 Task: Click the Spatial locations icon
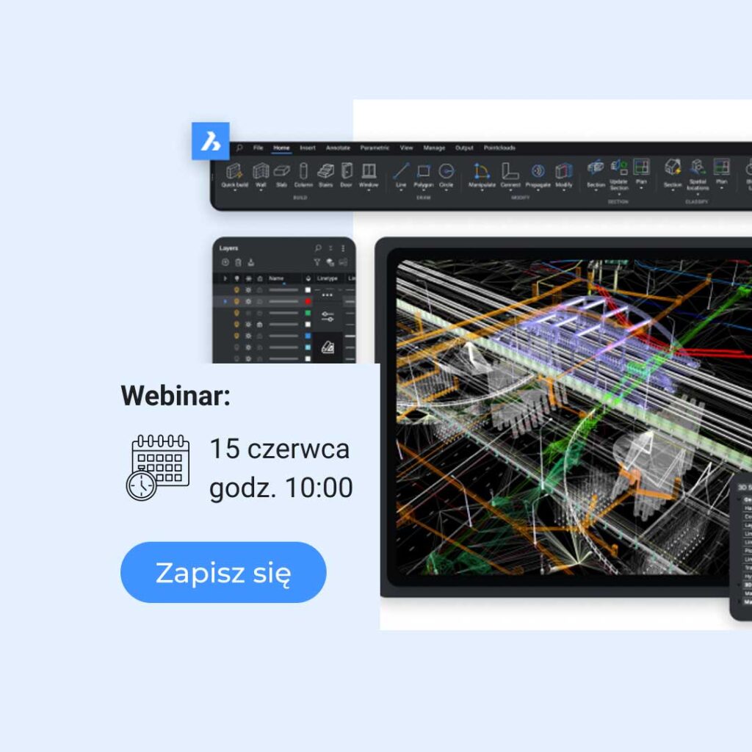click(697, 167)
